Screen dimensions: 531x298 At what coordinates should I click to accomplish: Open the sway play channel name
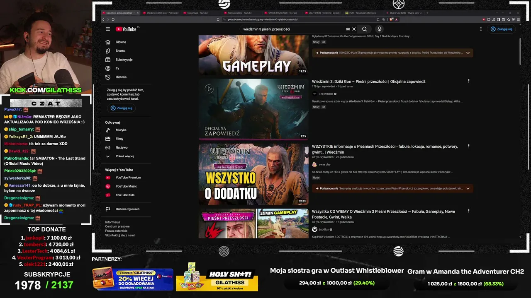click(x=325, y=164)
